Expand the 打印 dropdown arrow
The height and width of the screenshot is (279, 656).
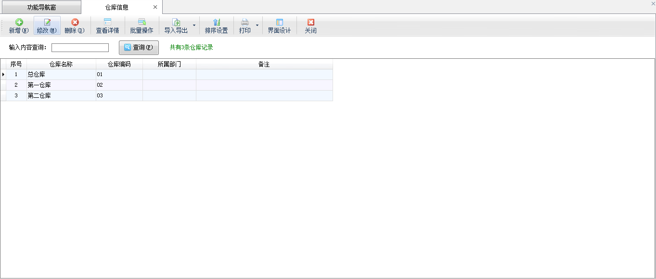(x=257, y=25)
